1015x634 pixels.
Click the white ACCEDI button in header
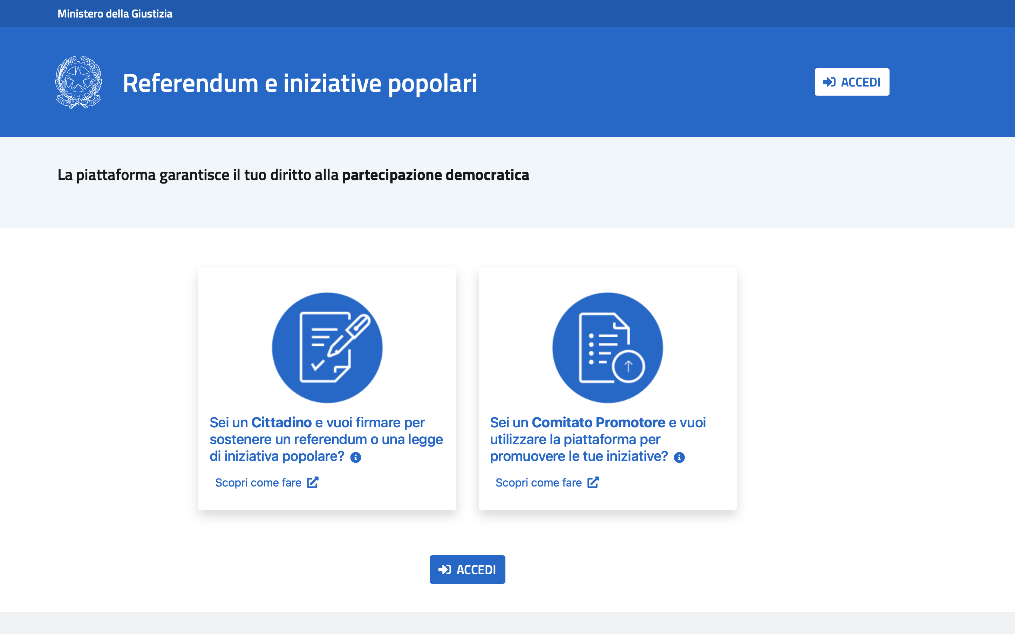(852, 82)
